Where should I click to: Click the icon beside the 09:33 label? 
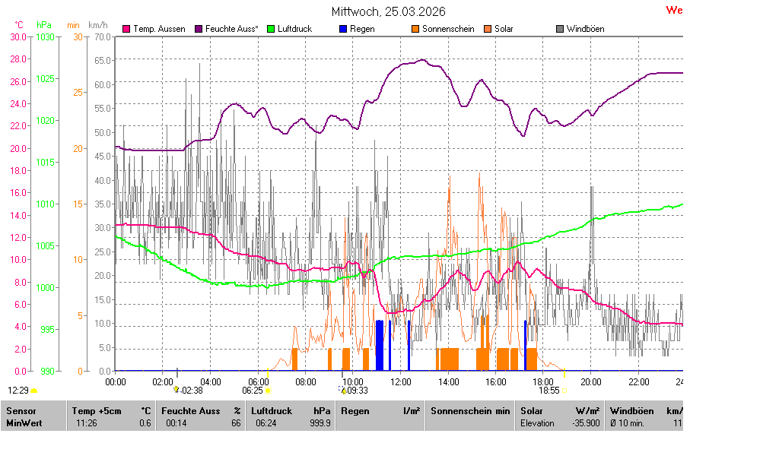click(x=344, y=391)
